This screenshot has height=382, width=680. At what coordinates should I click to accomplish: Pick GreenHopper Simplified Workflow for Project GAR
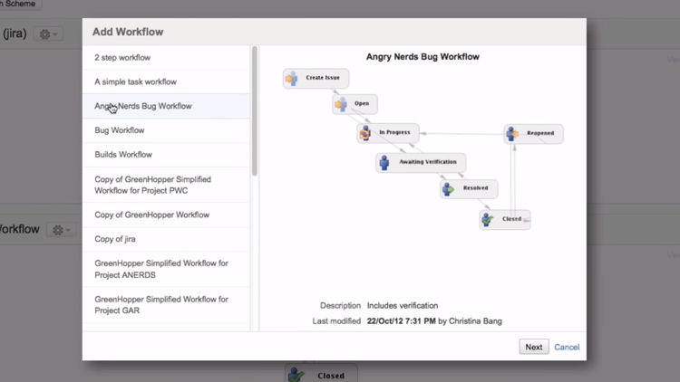[x=166, y=305]
